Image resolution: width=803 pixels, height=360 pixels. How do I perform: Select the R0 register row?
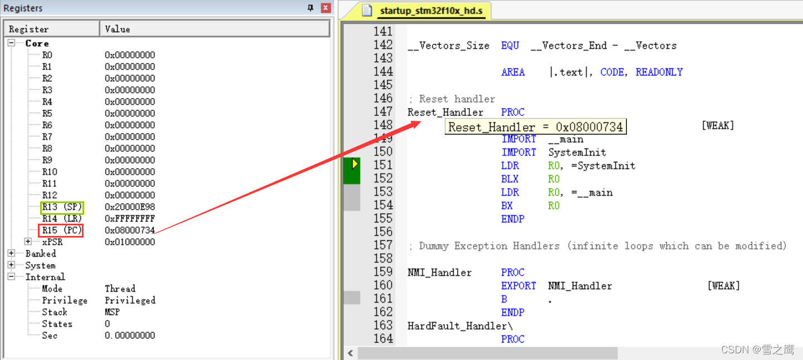[x=167, y=55]
